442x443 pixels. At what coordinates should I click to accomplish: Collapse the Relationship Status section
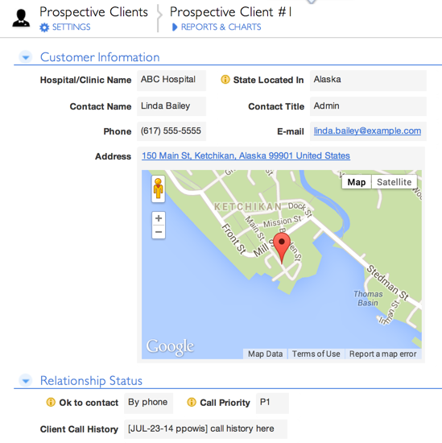[x=26, y=381]
